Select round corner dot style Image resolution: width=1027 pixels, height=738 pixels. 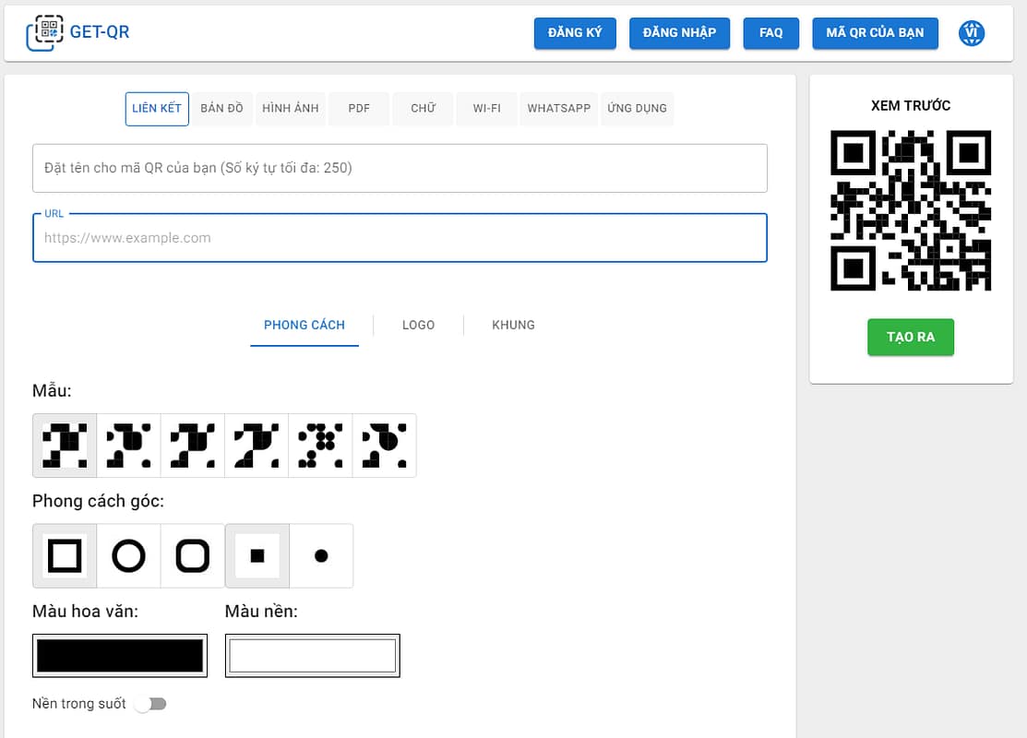[321, 556]
